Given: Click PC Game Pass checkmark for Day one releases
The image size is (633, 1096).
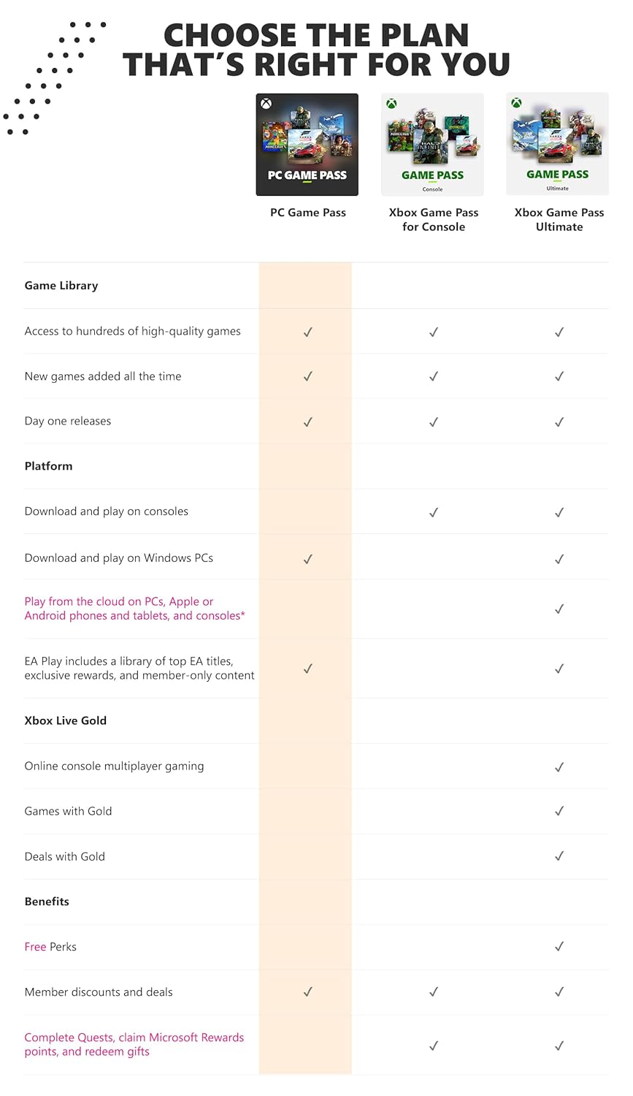Looking at the screenshot, I should click(308, 422).
